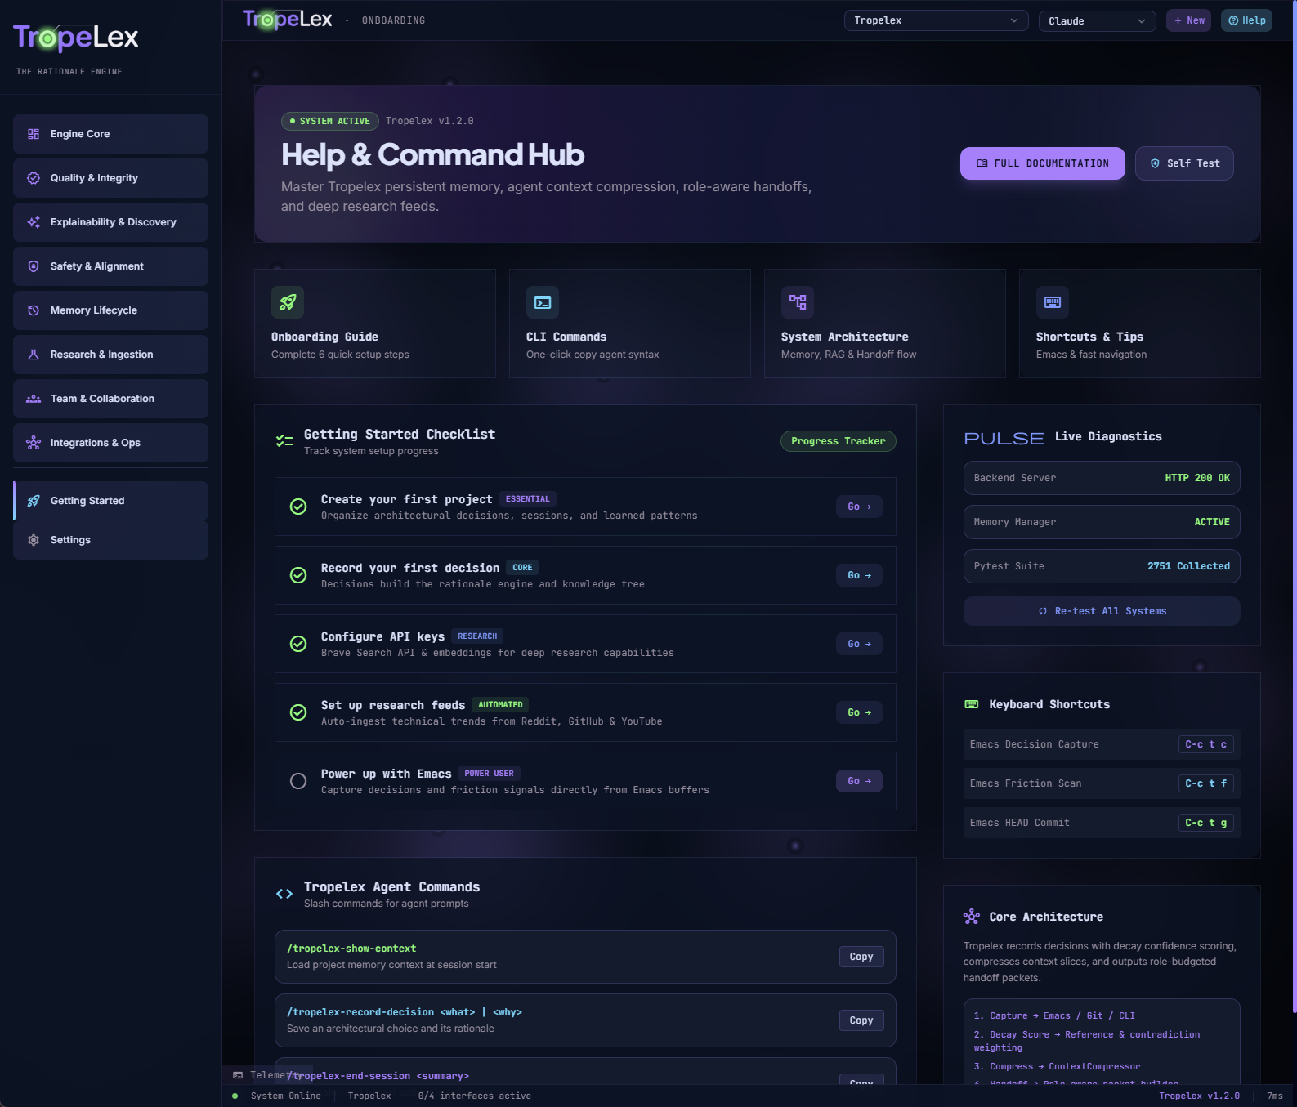Image resolution: width=1297 pixels, height=1107 pixels.
Task: Click the diagram icon on System Architecture card
Action: [798, 302]
